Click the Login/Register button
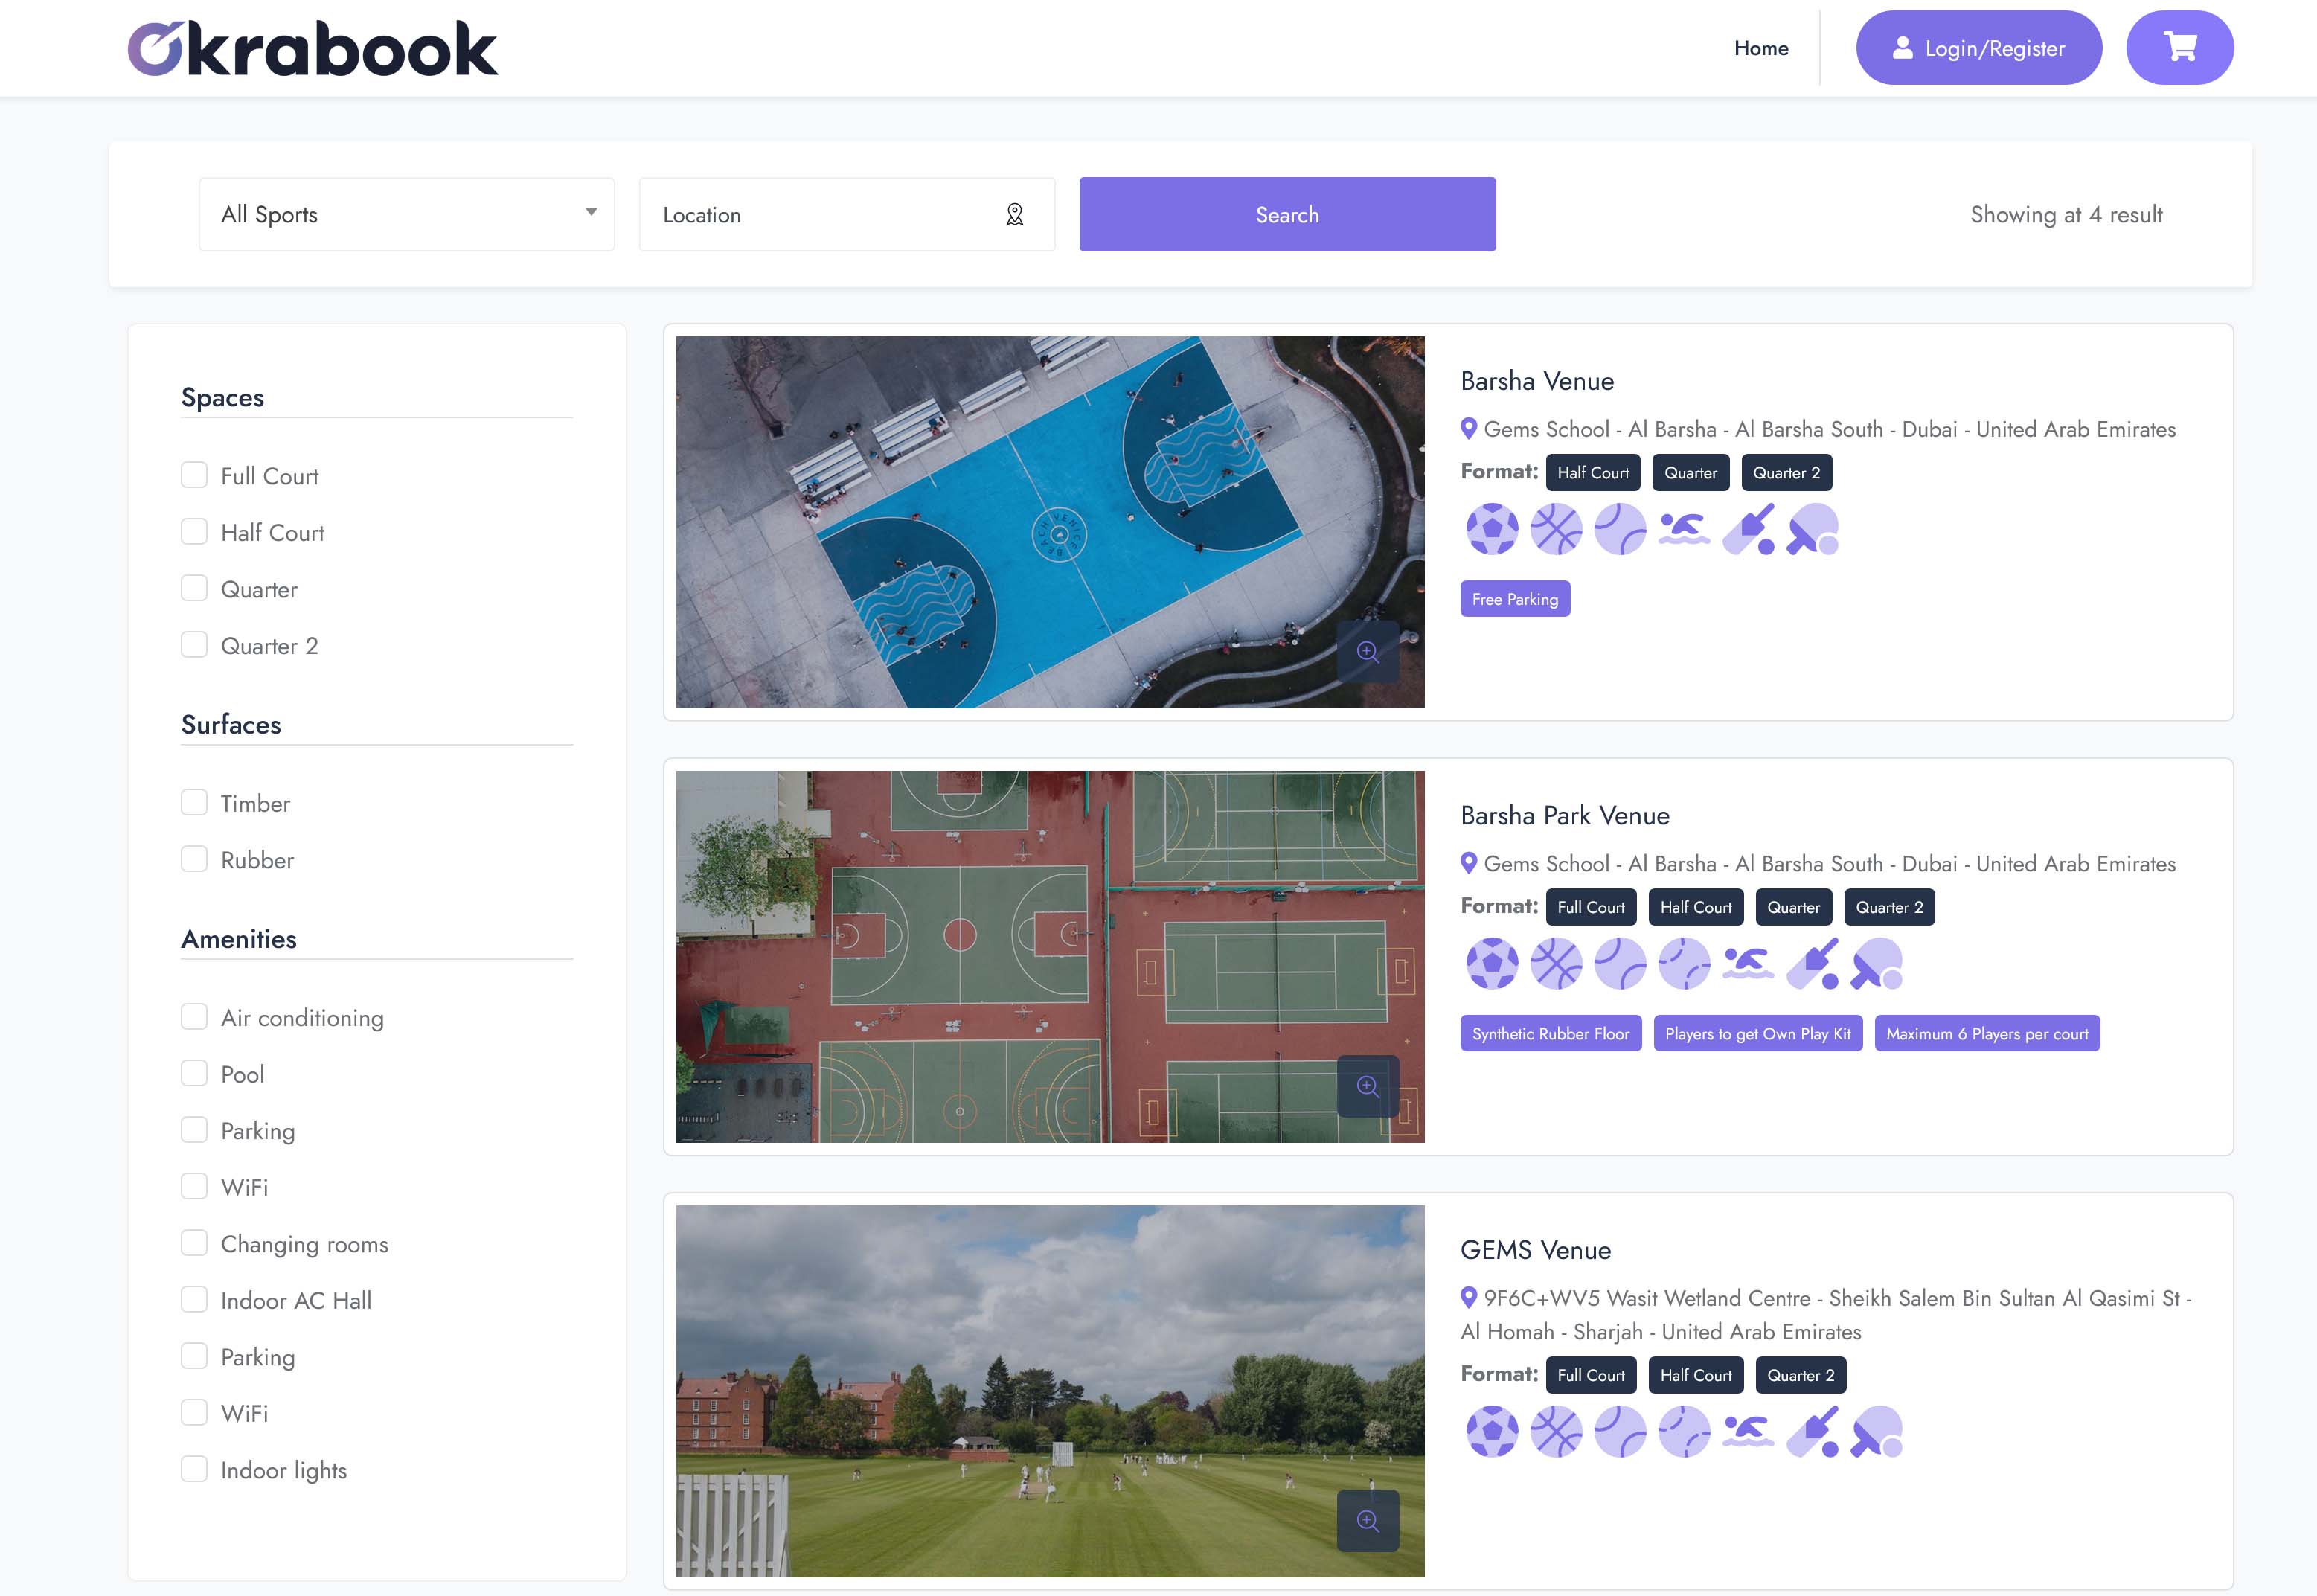 click(x=1978, y=48)
